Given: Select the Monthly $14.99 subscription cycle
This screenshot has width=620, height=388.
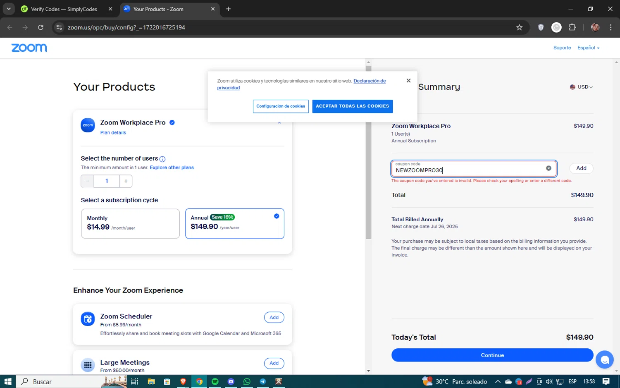Looking at the screenshot, I should coord(130,223).
